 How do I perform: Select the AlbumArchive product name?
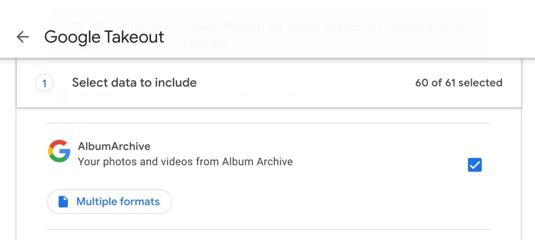[114, 146]
